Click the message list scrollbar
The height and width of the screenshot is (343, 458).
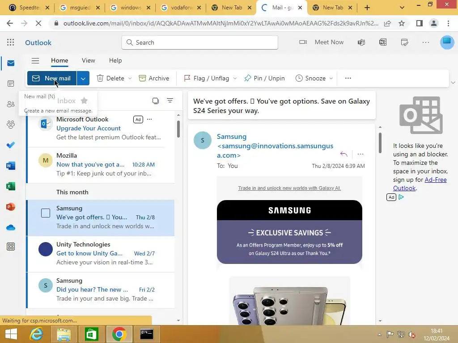pyautogui.click(x=178, y=129)
